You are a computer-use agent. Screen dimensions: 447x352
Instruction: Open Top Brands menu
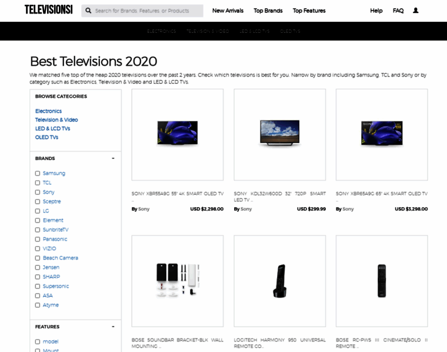tap(268, 11)
